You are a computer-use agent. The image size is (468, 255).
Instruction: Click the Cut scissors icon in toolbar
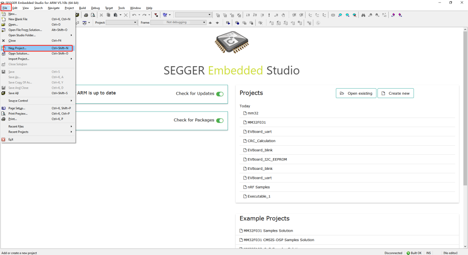(101, 15)
